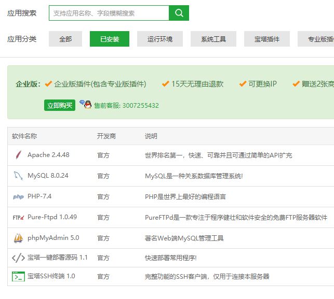
Task: Click the phpMyAdmin sailboat icon
Action: (18, 238)
